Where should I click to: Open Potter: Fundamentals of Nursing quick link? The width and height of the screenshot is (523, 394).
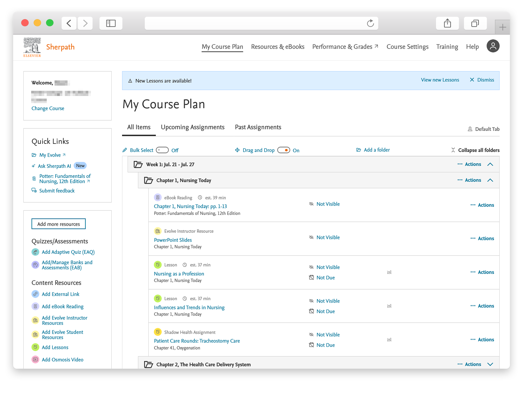(65, 179)
